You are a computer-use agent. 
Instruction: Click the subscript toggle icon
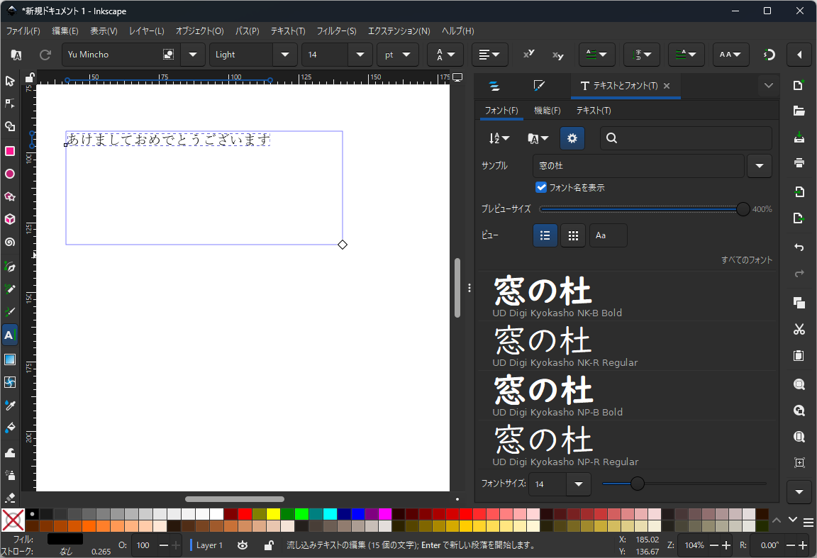(x=557, y=55)
